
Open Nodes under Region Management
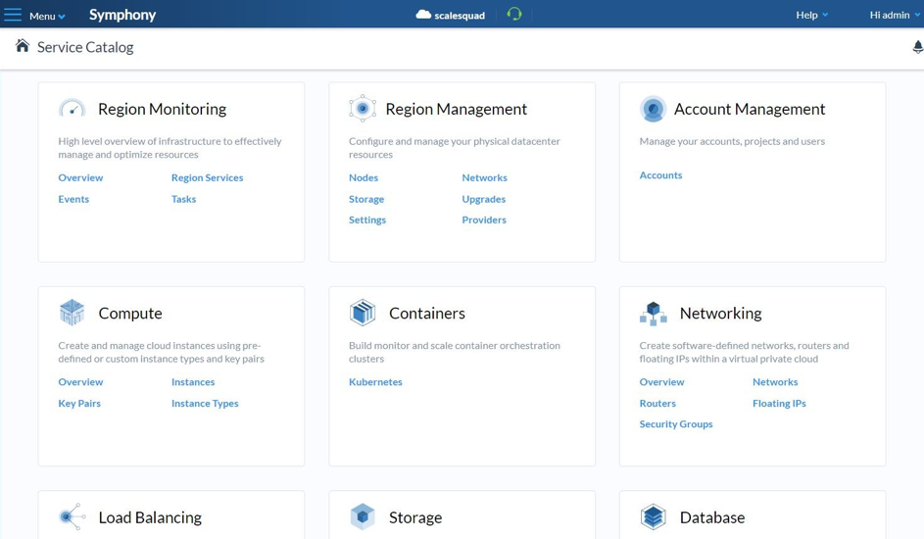364,177
